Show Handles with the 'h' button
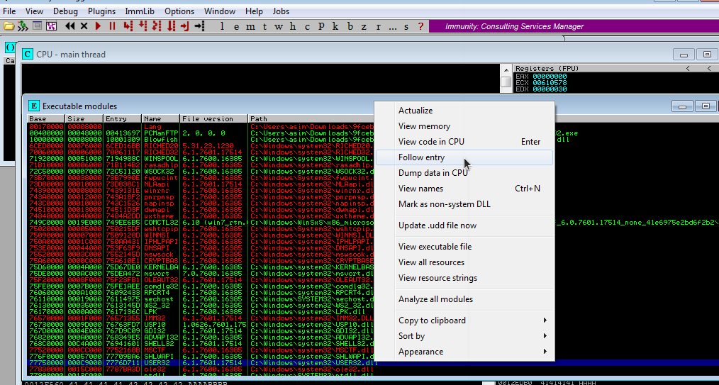 (x=293, y=26)
